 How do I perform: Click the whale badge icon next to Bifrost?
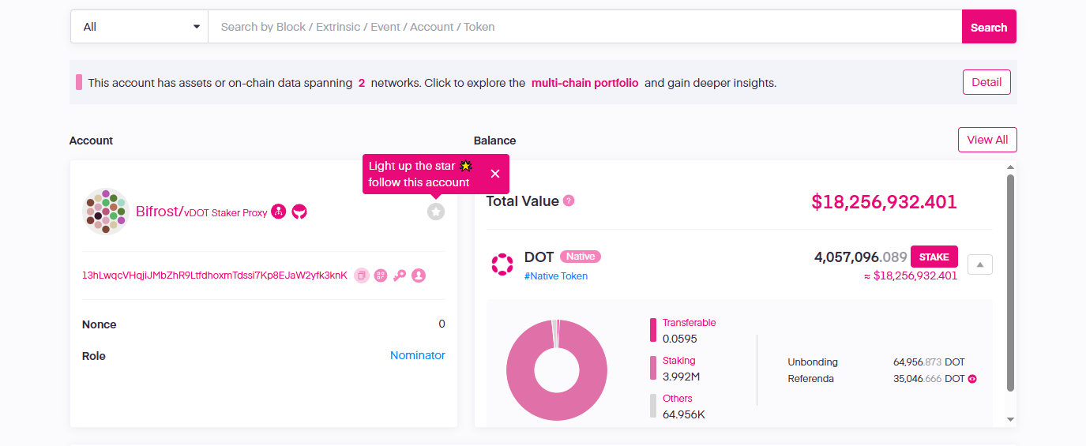click(299, 212)
